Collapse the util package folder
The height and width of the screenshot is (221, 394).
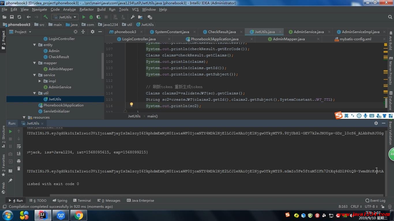pyautogui.click(x=35, y=93)
